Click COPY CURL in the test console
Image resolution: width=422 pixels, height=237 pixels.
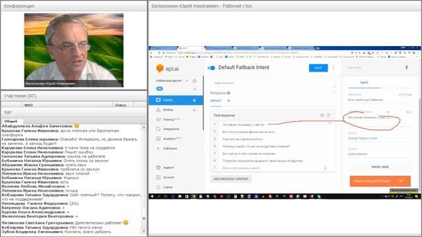click(405, 95)
